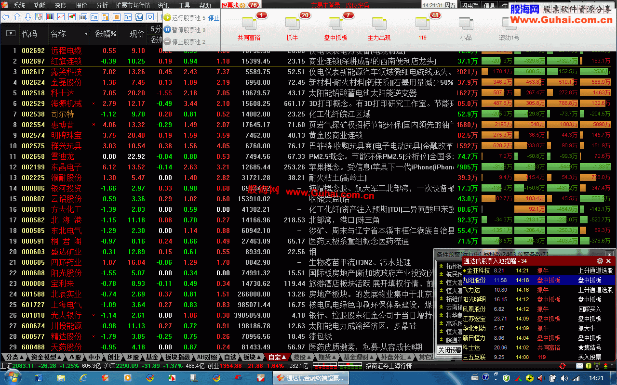This screenshot has width=617, height=385.
Task: Select stock row 002692 远程电缆
Action: click(227, 51)
